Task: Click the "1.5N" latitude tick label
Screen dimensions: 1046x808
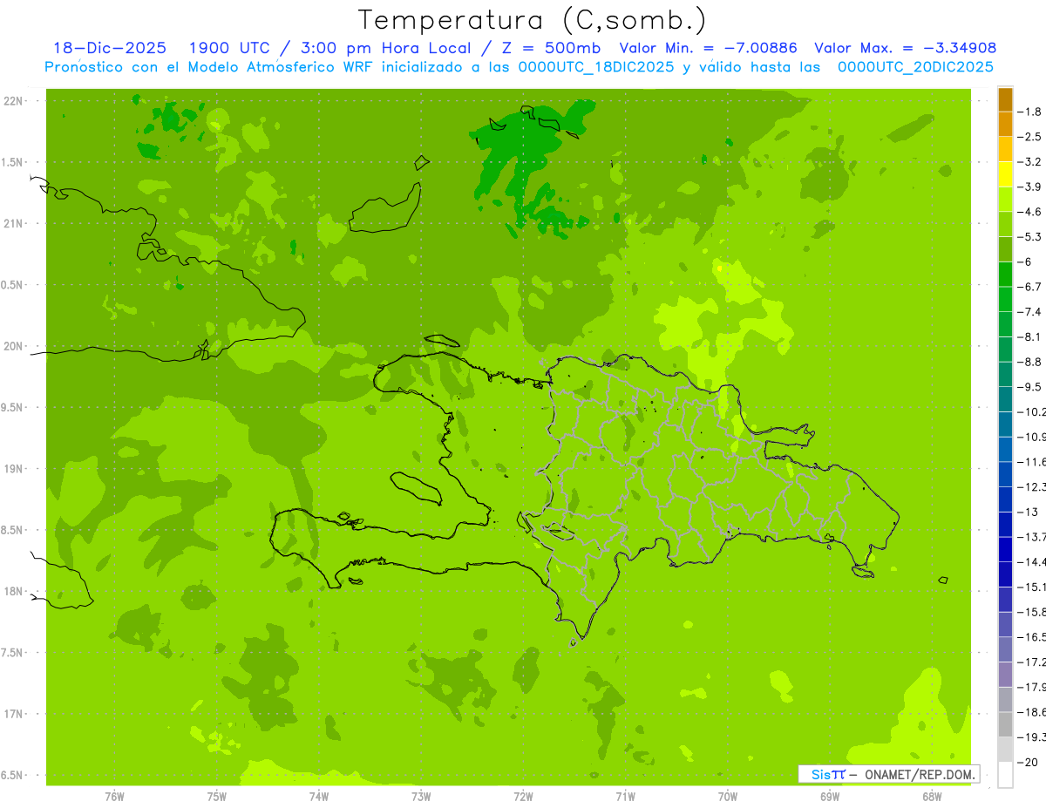Action: coord(12,162)
